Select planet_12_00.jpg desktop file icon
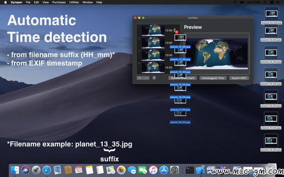The height and width of the screenshot is (177, 284). pyautogui.click(x=271, y=14)
